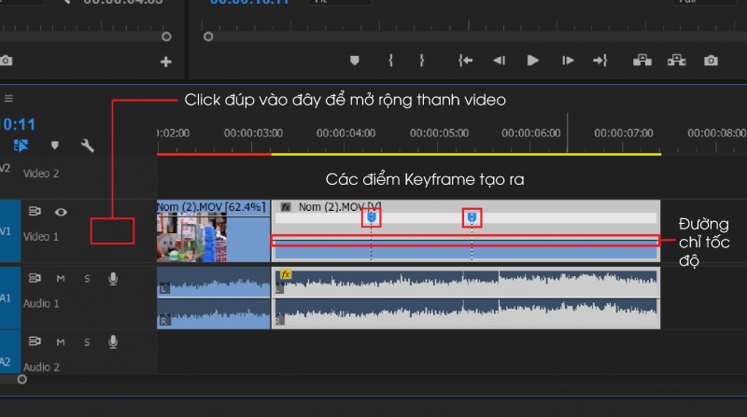Click the Audio 2 track label

(41, 367)
